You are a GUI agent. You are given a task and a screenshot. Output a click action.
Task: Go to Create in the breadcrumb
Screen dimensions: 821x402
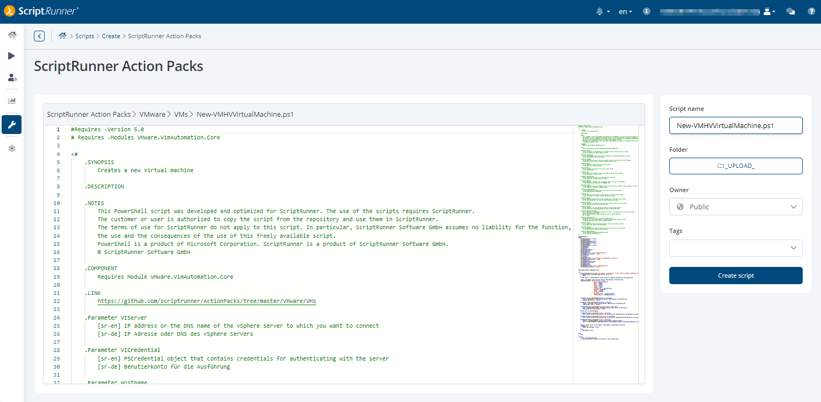[x=111, y=36]
